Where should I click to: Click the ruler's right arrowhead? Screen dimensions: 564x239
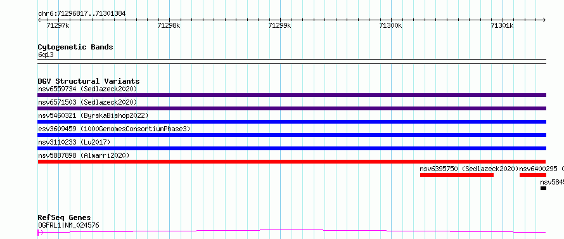point(544,20)
